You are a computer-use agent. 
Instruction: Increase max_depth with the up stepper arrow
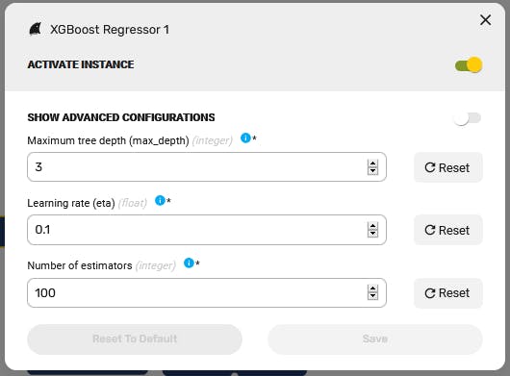coord(372,163)
